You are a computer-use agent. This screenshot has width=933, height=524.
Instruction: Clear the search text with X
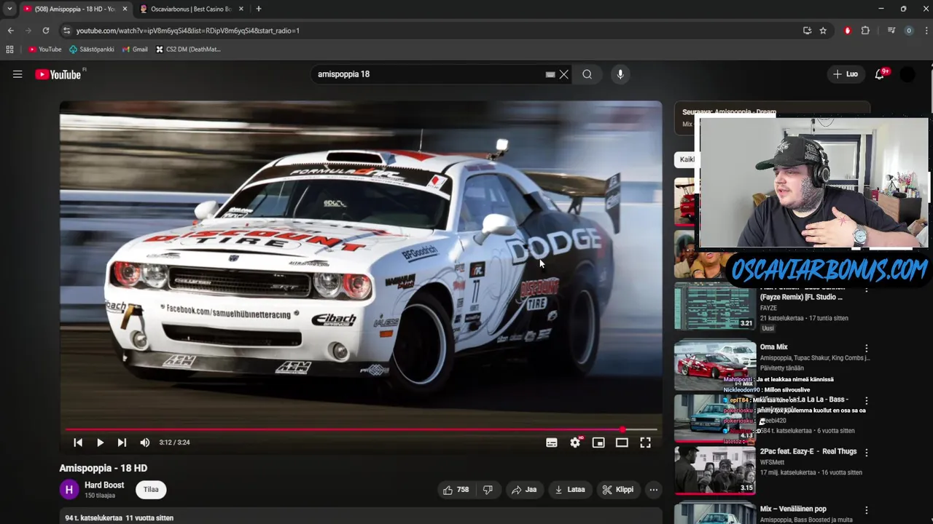coord(563,74)
